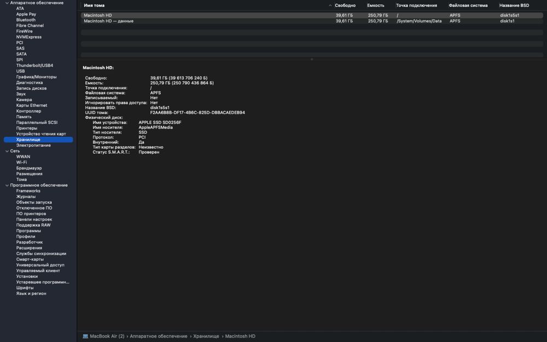Collapse the Сеть section
This screenshot has height=342, width=547.
point(7,151)
